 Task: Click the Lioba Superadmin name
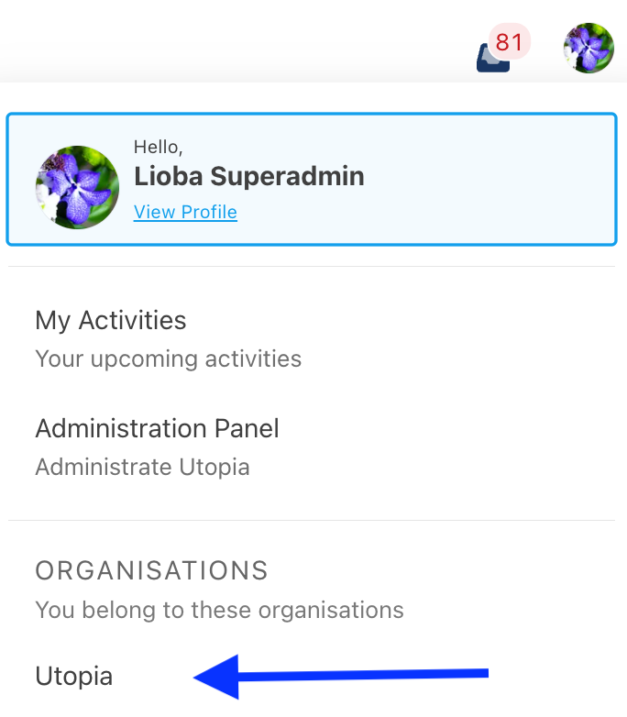tap(248, 176)
